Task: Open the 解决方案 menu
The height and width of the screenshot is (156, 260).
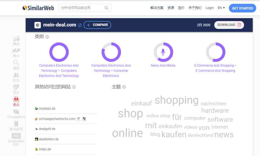Action: (157, 8)
